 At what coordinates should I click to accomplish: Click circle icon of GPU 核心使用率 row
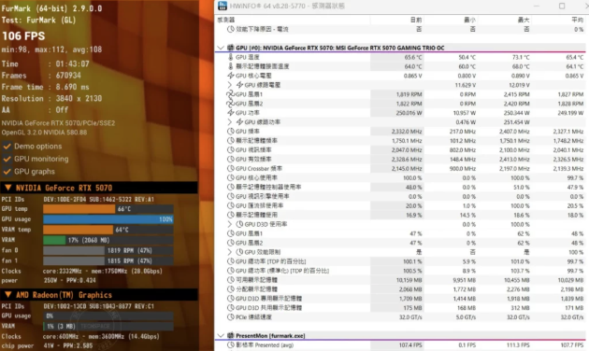[231, 177]
